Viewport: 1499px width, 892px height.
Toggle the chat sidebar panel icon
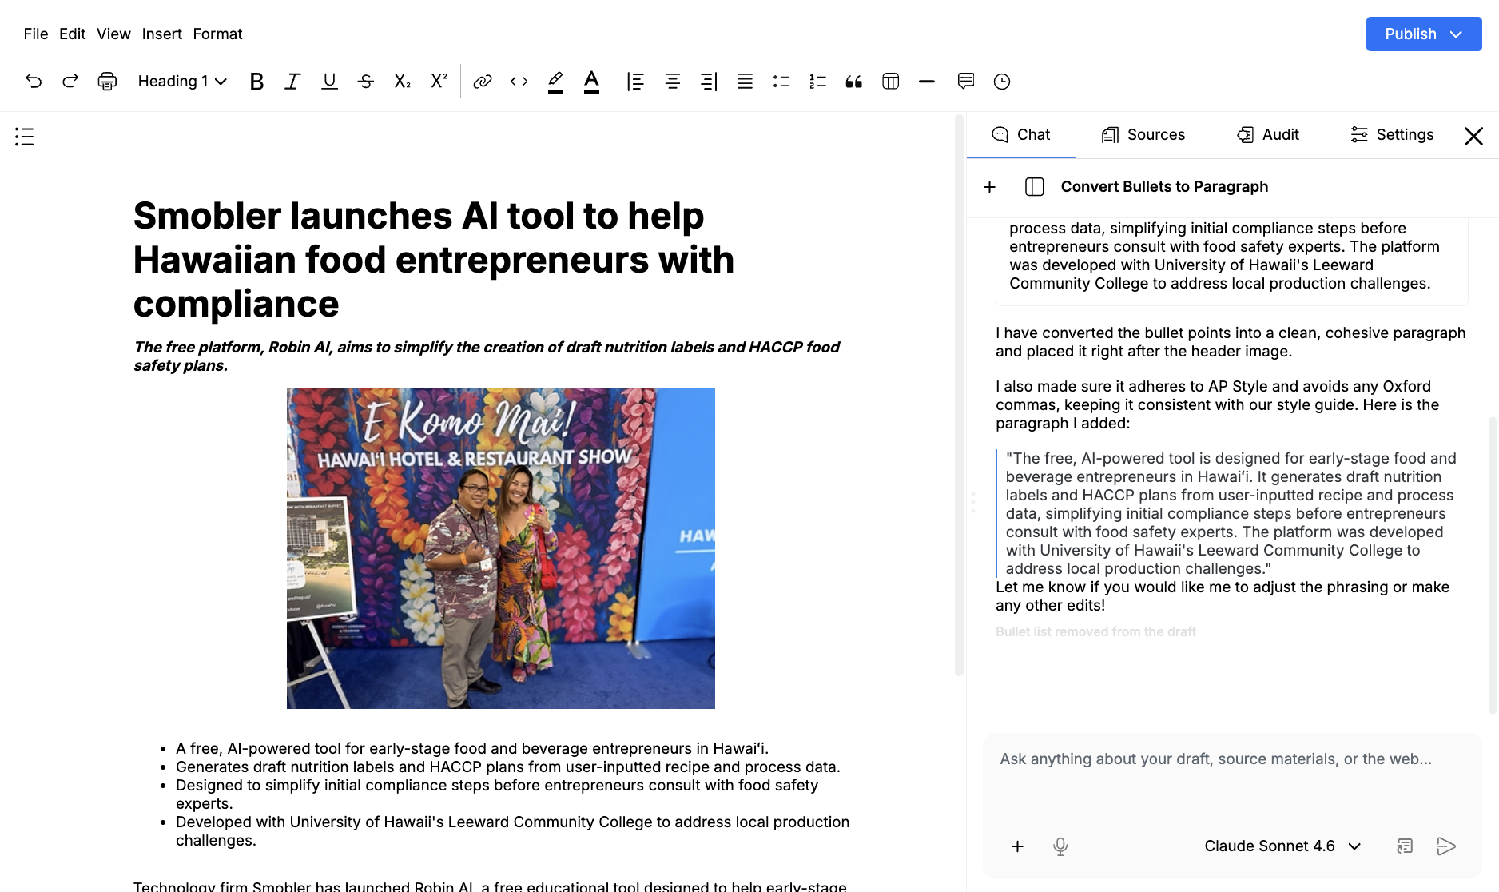coord(1035,187)
